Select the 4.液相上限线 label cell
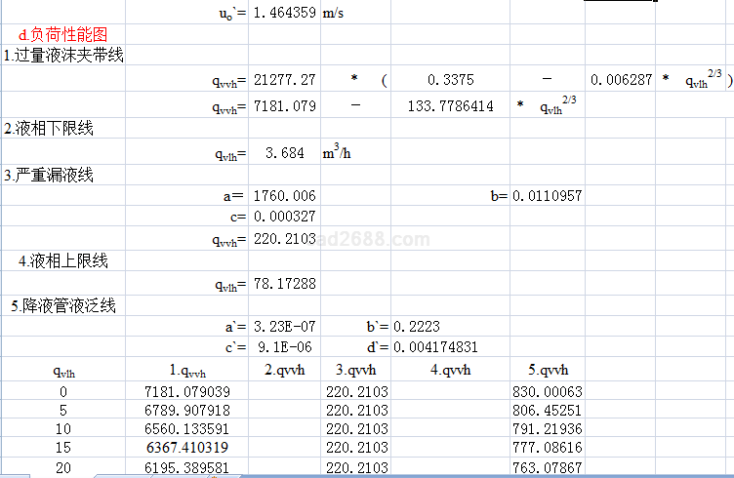This screenshot has width=734, height=478. pyautogui.click(x=63, y=261)
